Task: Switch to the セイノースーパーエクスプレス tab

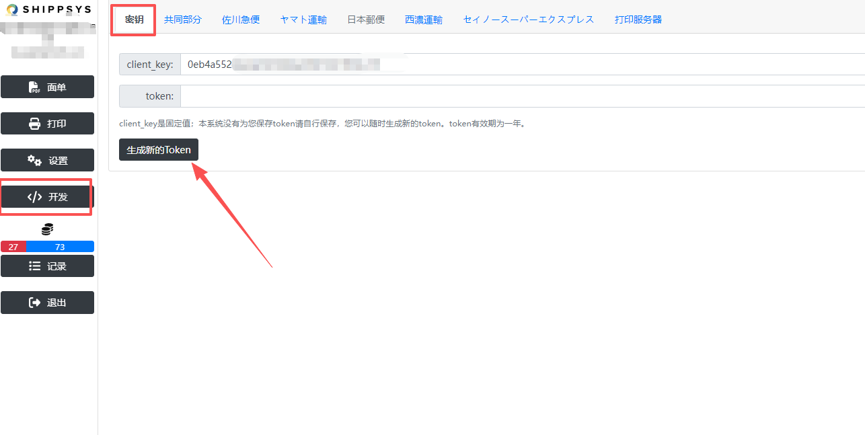Action: [x=529, y=19]
